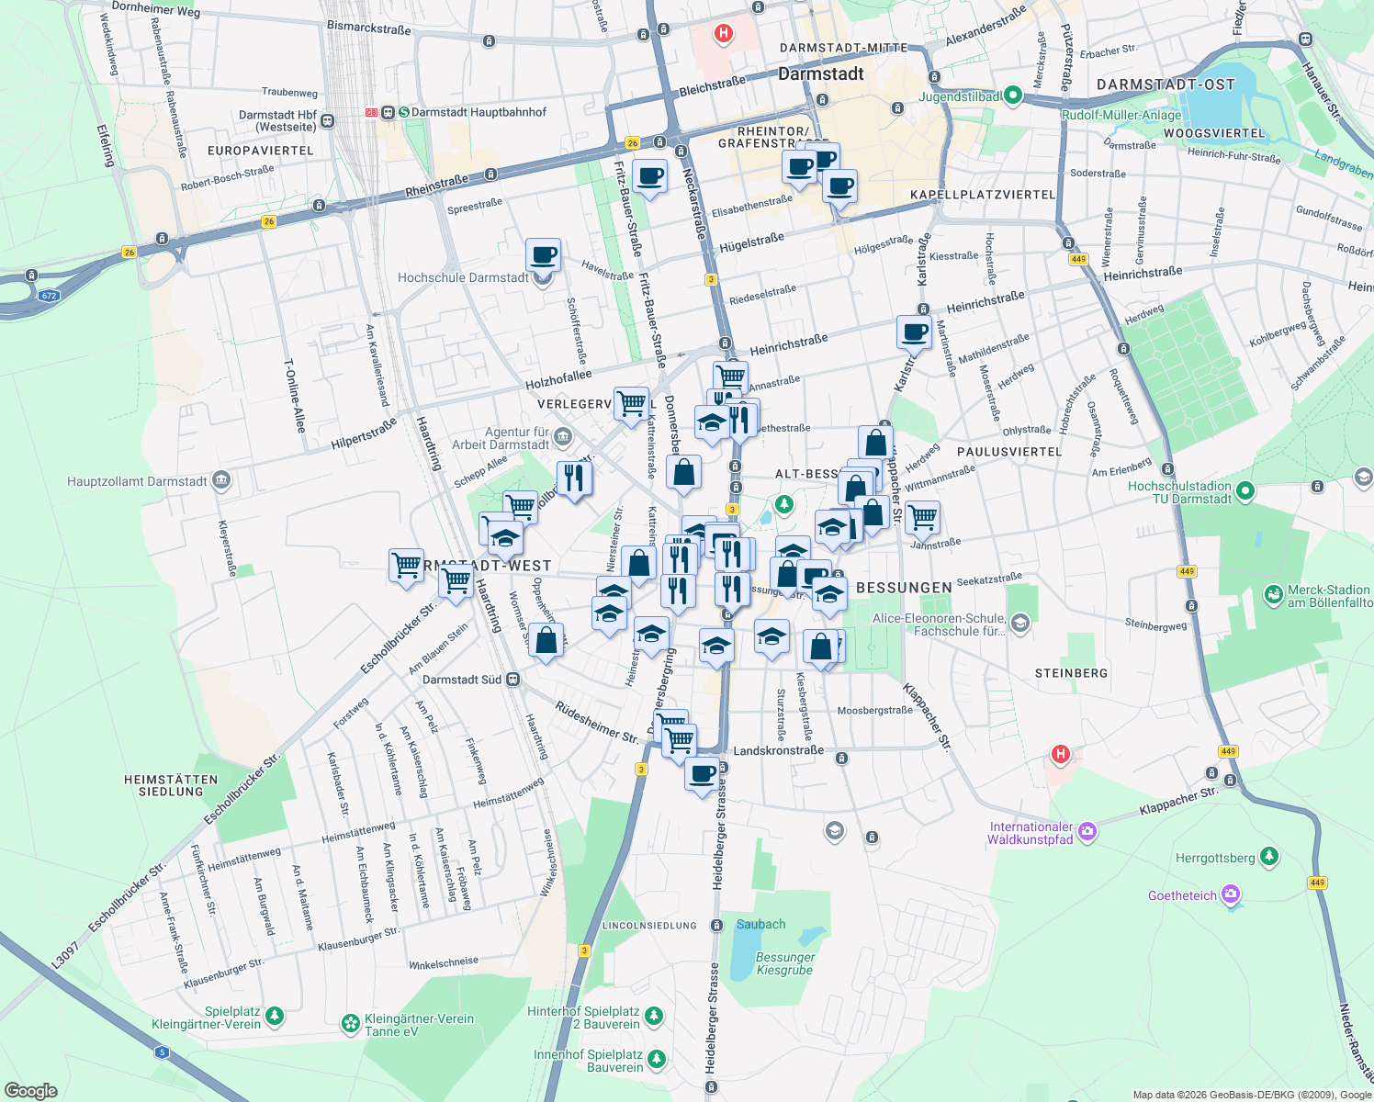Click the Google logo in the bottom left
1374x1102 pixels.
point(30,1091)
